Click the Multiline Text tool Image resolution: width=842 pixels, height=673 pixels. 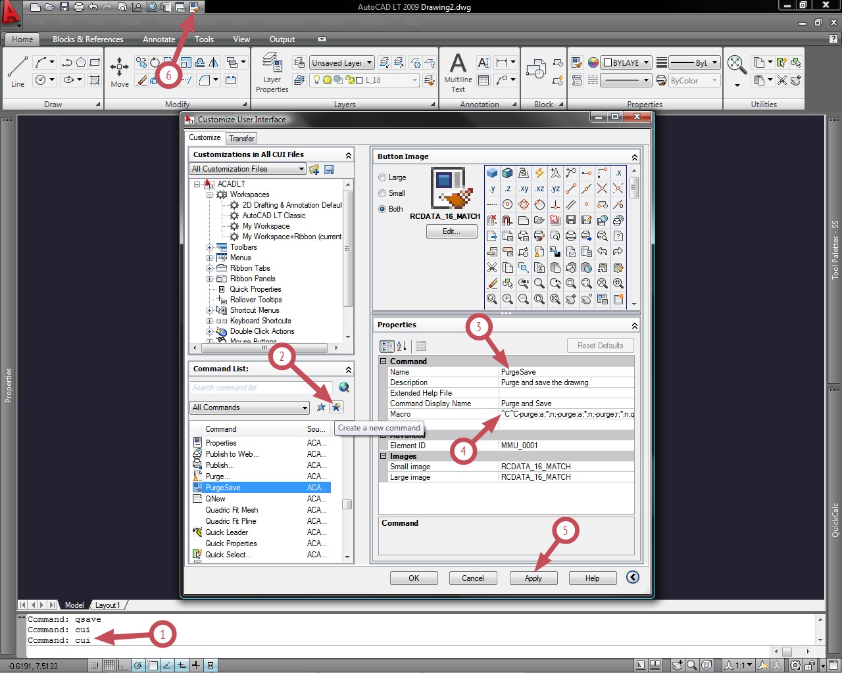(x=458, y=74)
